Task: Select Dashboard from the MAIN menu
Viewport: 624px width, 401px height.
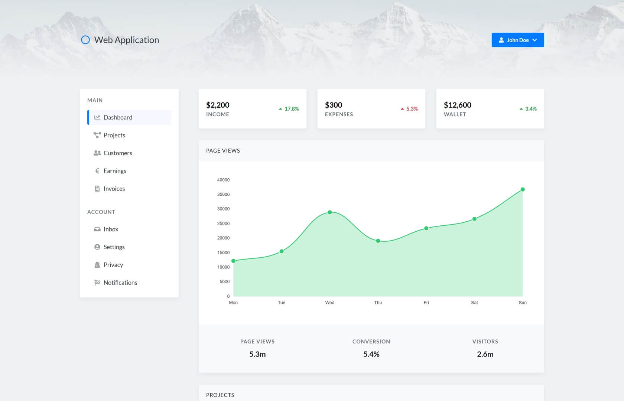Action: click(x=118, y=117)
